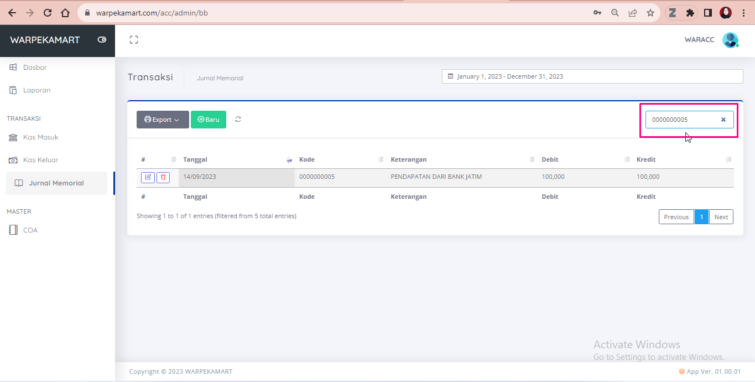
Task: Select date cell 14/09/2023
Action: tap(237, 177)
